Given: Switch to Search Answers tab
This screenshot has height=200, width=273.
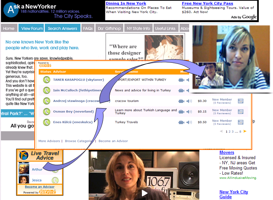Looking at the screenshot, I should tap(62, 28).
